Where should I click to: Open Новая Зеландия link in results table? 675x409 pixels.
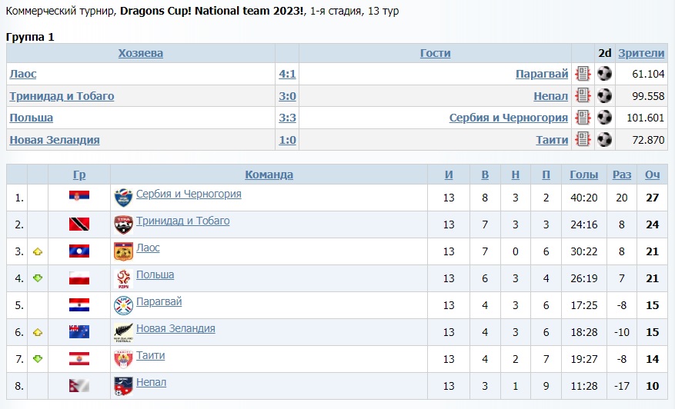pyautogui.click(x=54, y=140)
